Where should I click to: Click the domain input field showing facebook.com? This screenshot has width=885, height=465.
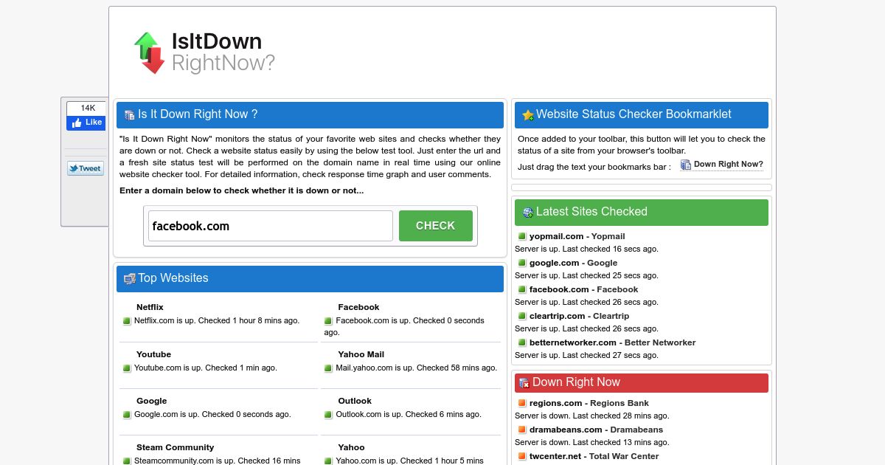[270, 226]
